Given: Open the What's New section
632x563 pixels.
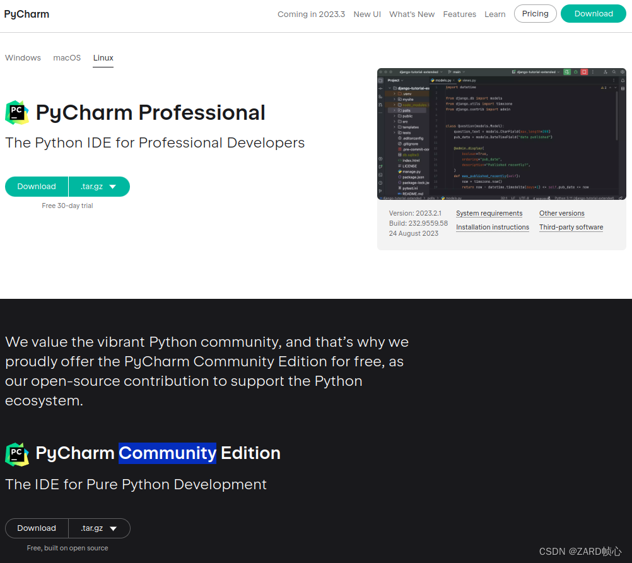Looking at the screenshot, I should point(412,14).
